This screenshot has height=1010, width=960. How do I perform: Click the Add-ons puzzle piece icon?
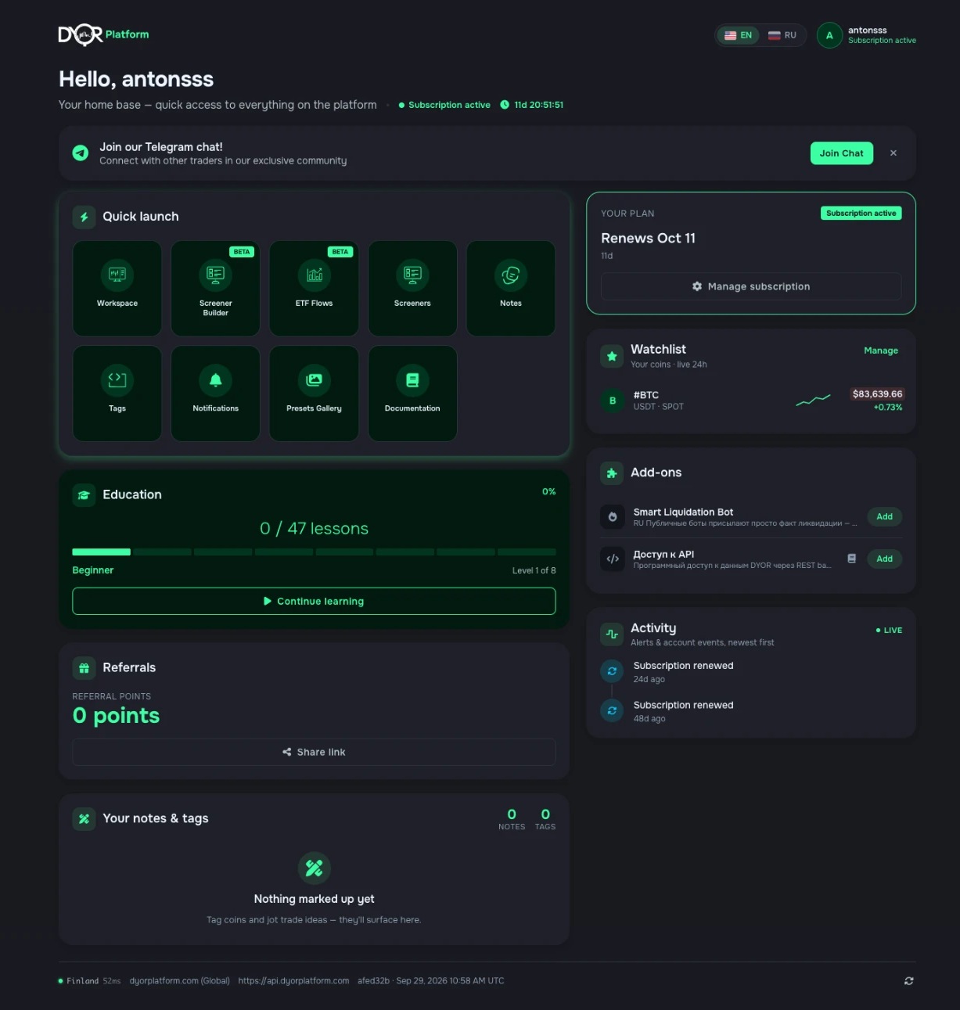pyautogui.click(x=612, y=473)
